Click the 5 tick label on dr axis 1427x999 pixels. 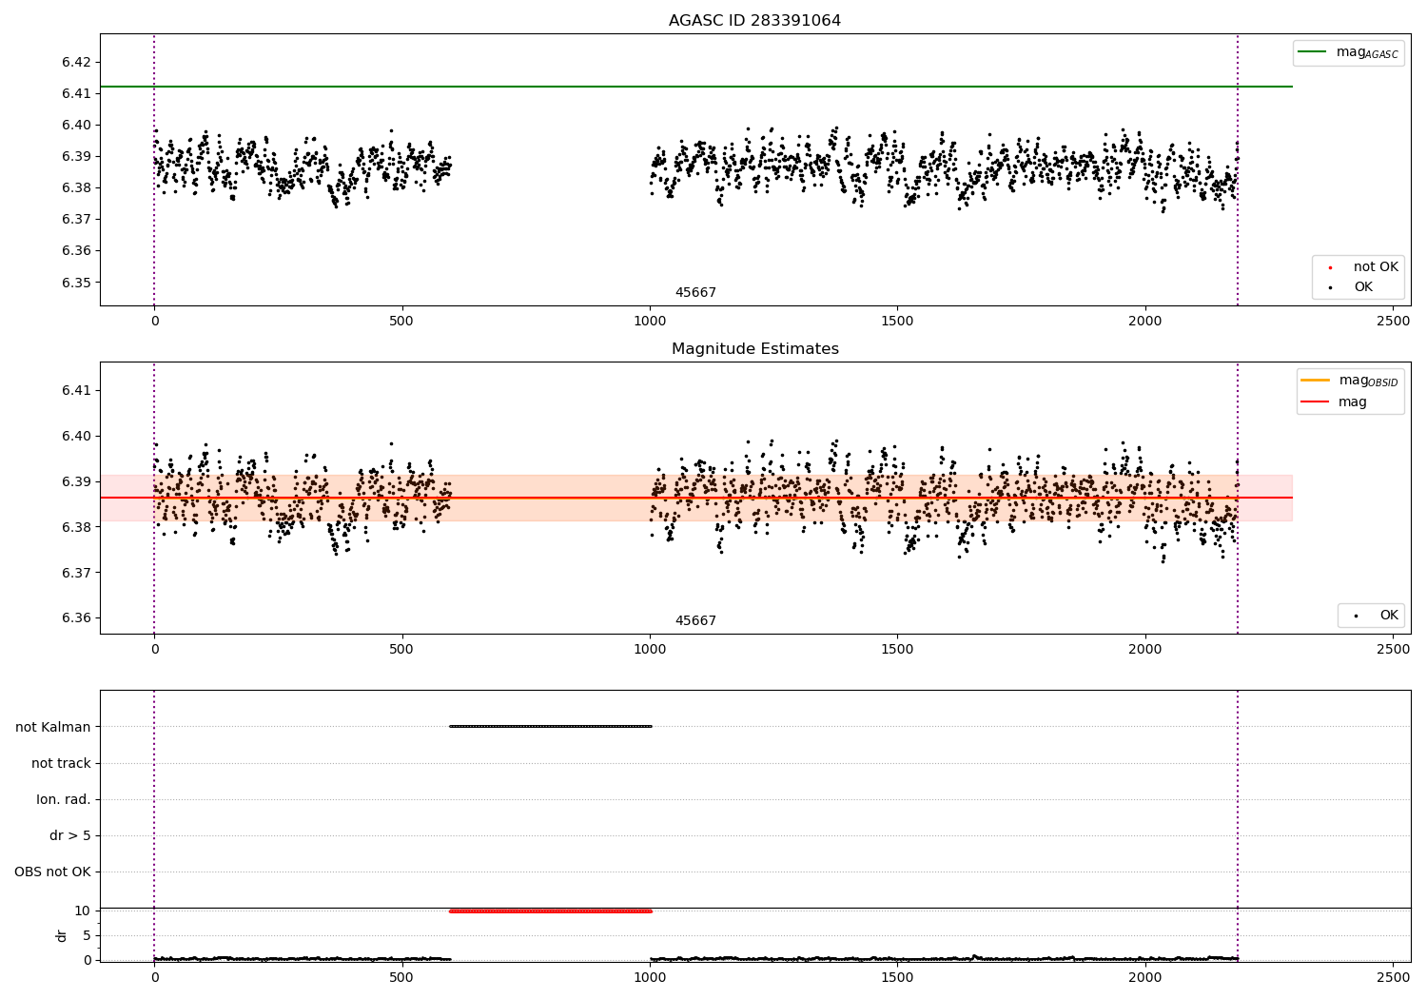click(x=87, y=936)
